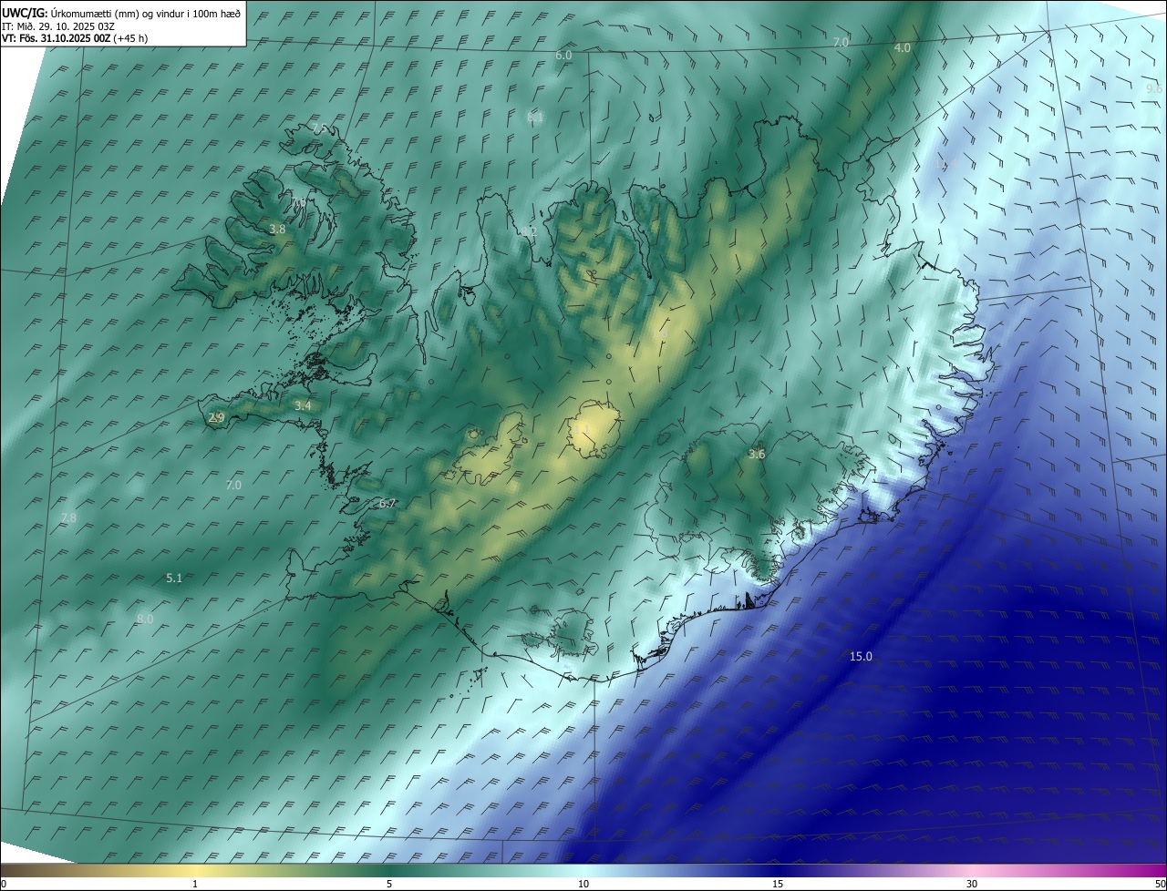Click the 7.6 value label in the Westfjords
1167x891 pixels.
(298, 202)
